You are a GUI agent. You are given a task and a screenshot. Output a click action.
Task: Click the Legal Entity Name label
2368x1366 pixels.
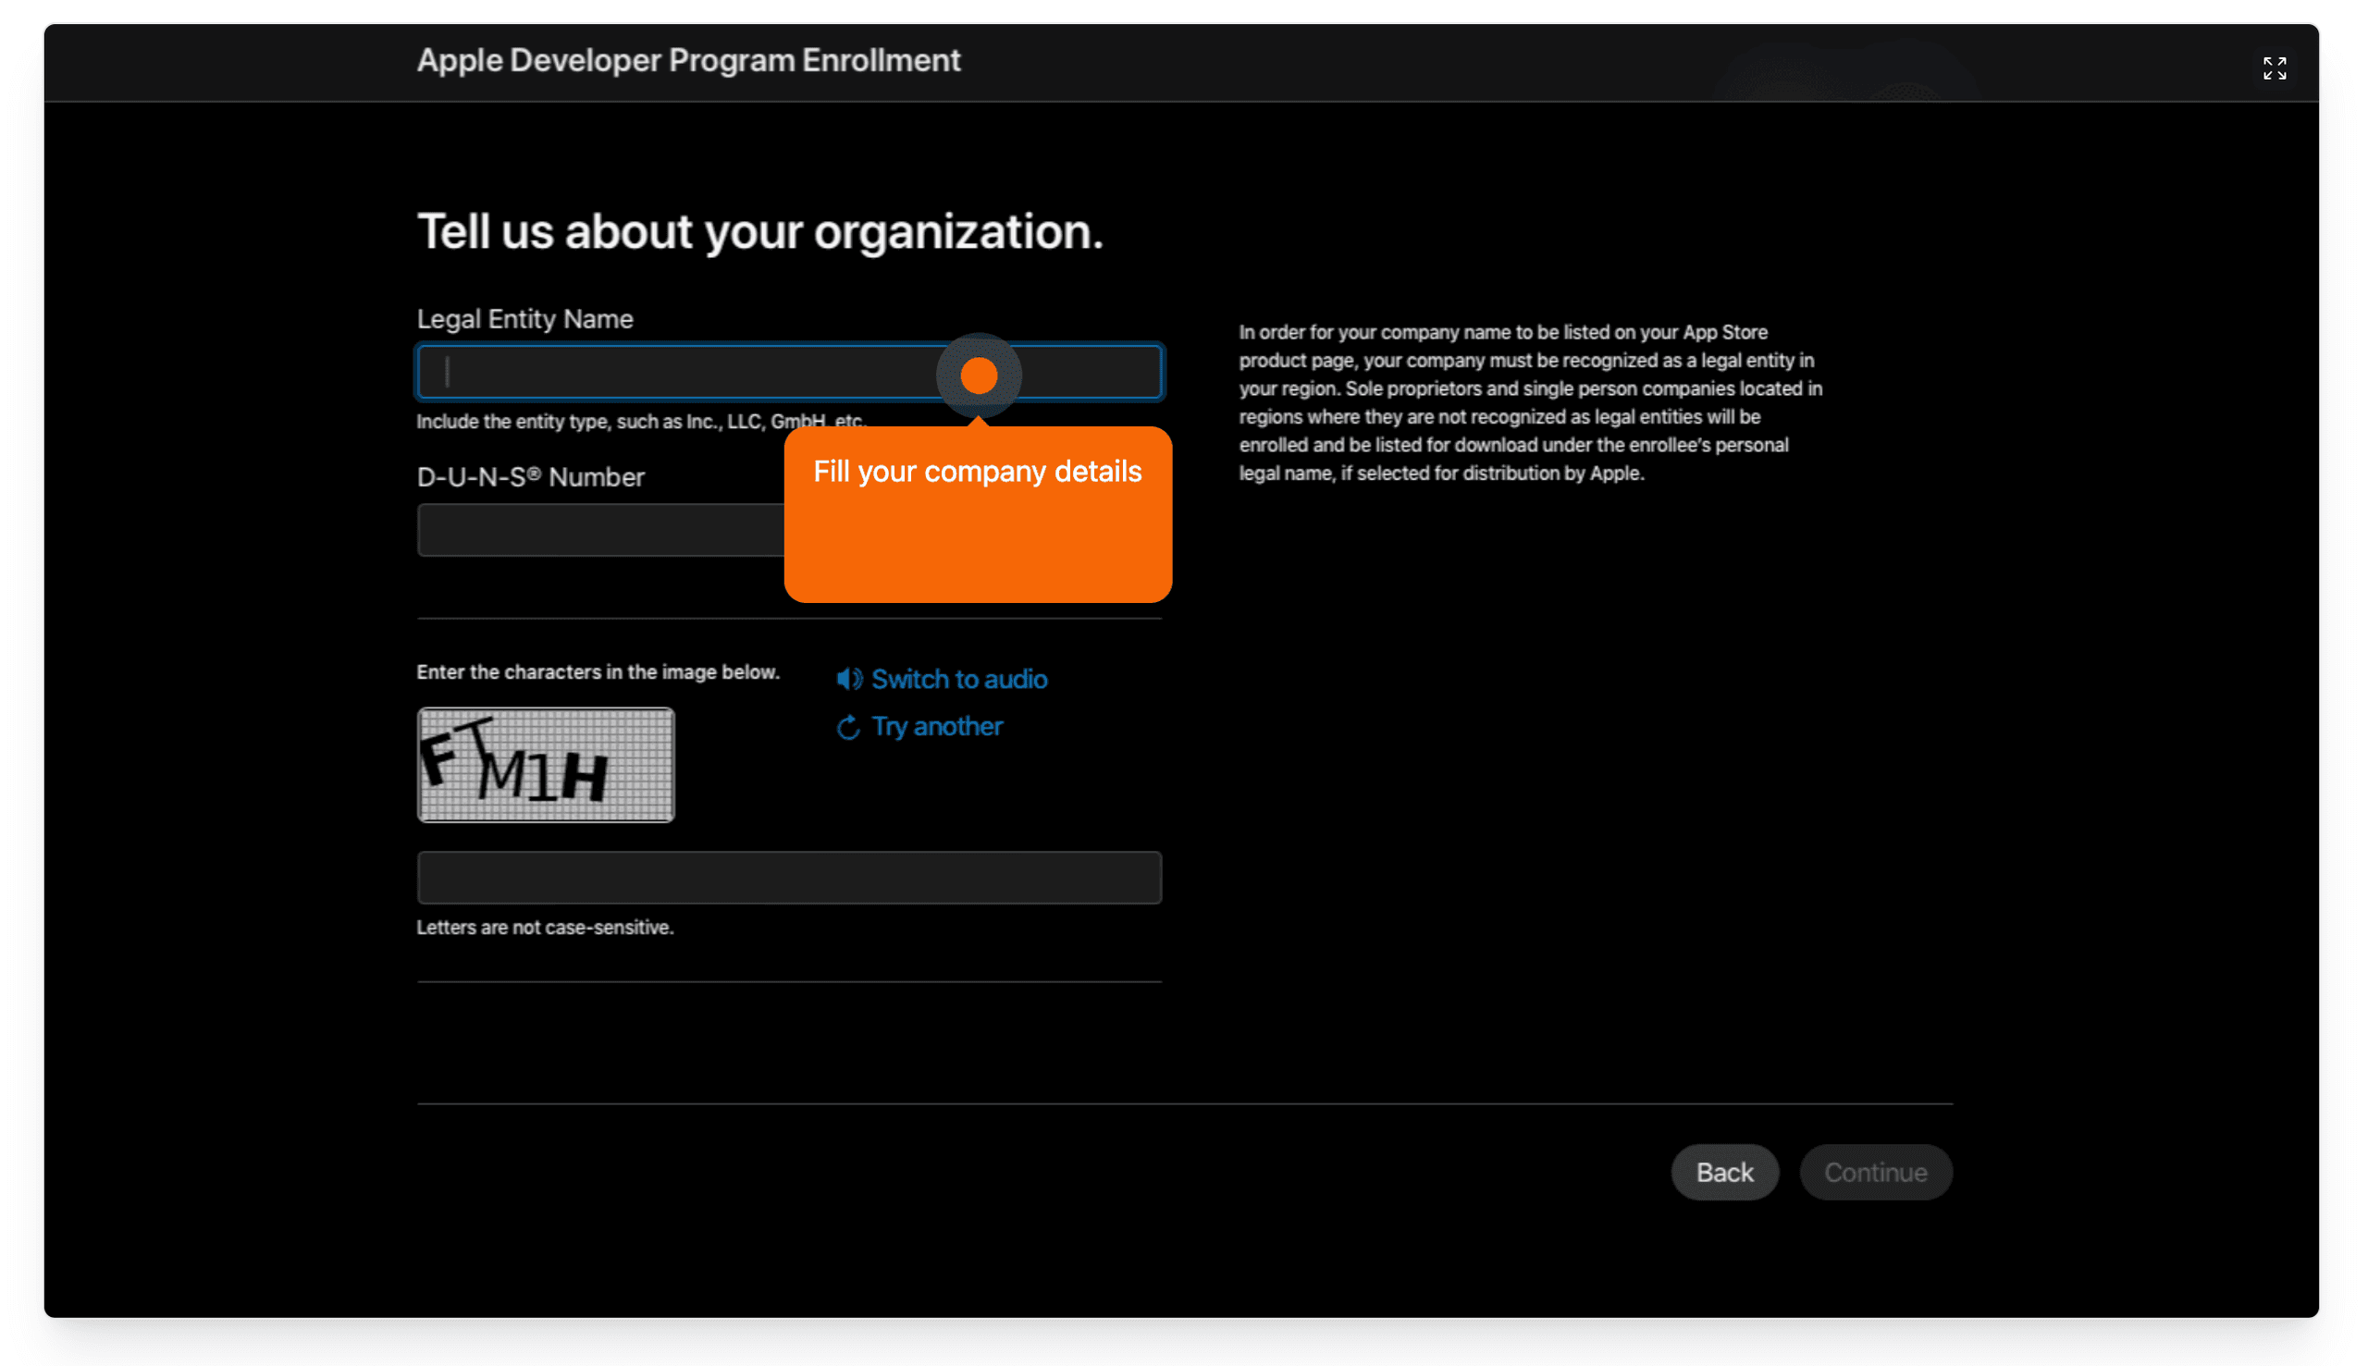point(524,319)
